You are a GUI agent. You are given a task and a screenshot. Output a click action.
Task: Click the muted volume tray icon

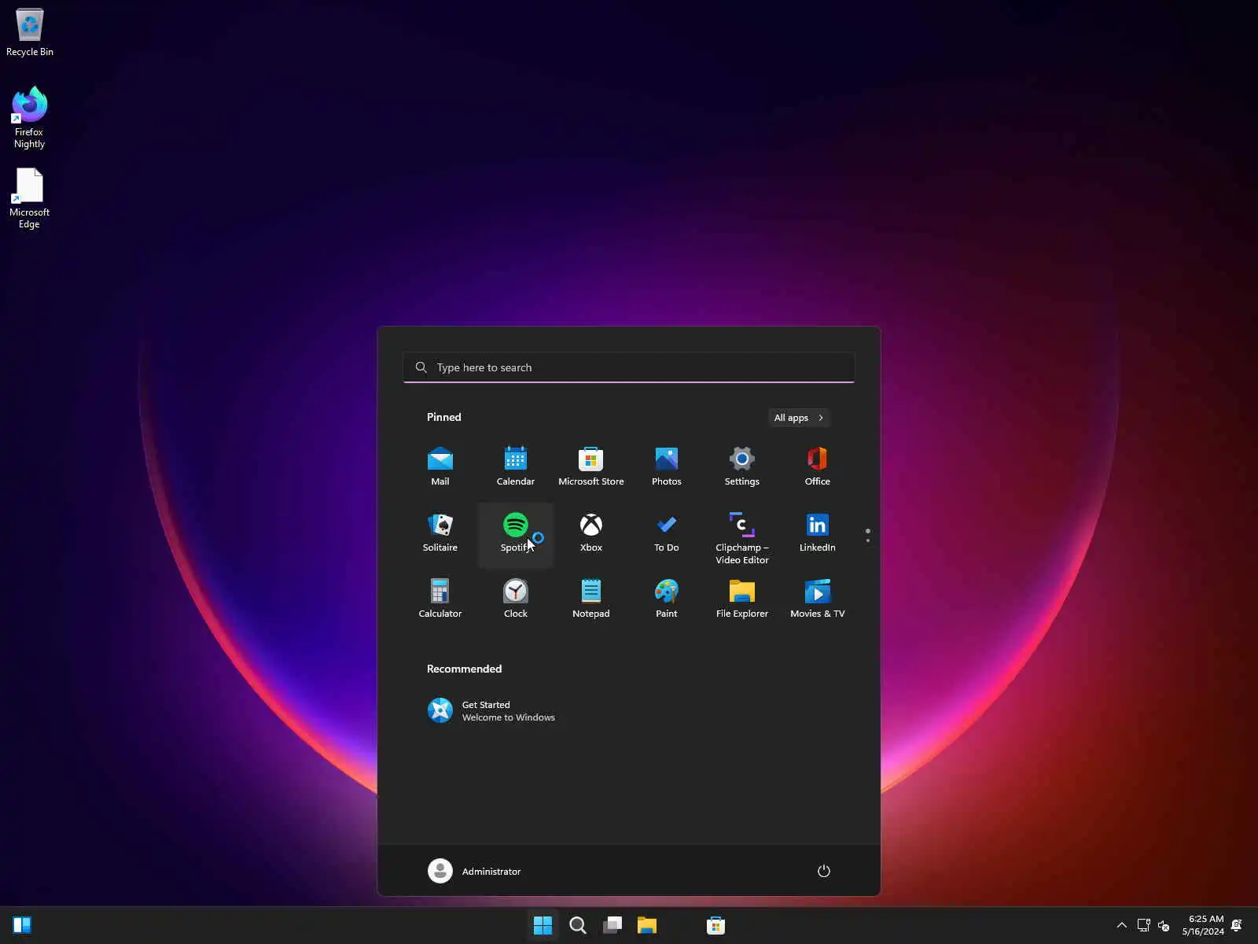pos(1164,925)
